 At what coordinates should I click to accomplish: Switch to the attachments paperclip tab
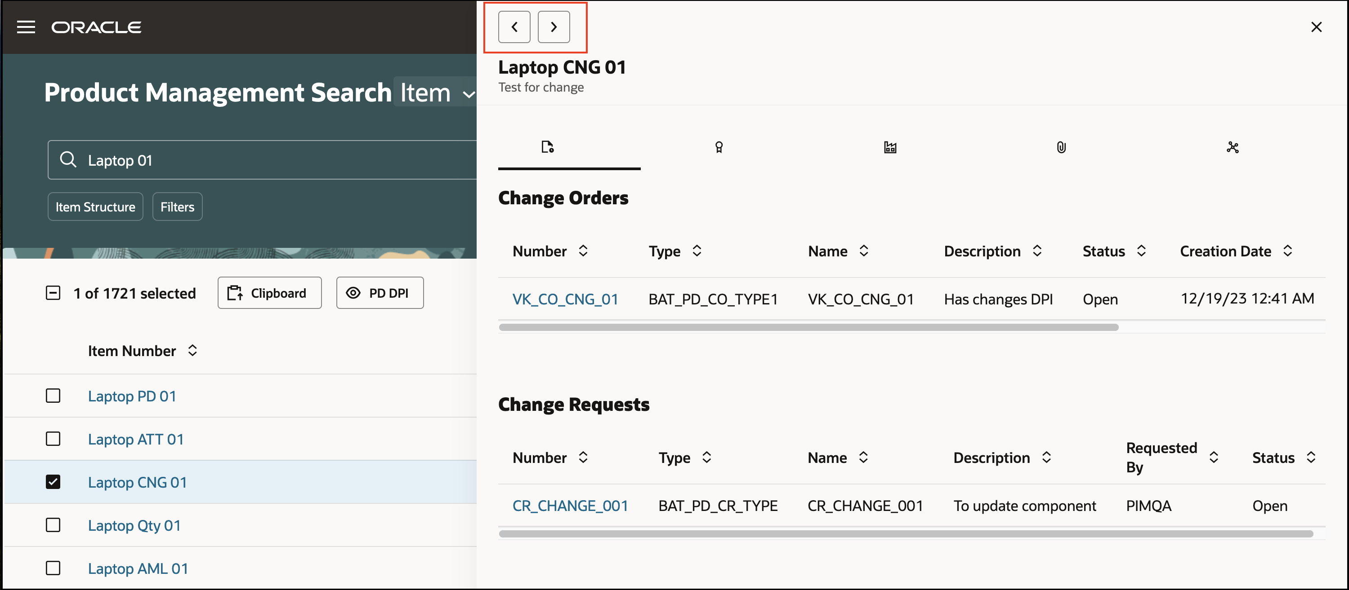tap(1061, 147)
